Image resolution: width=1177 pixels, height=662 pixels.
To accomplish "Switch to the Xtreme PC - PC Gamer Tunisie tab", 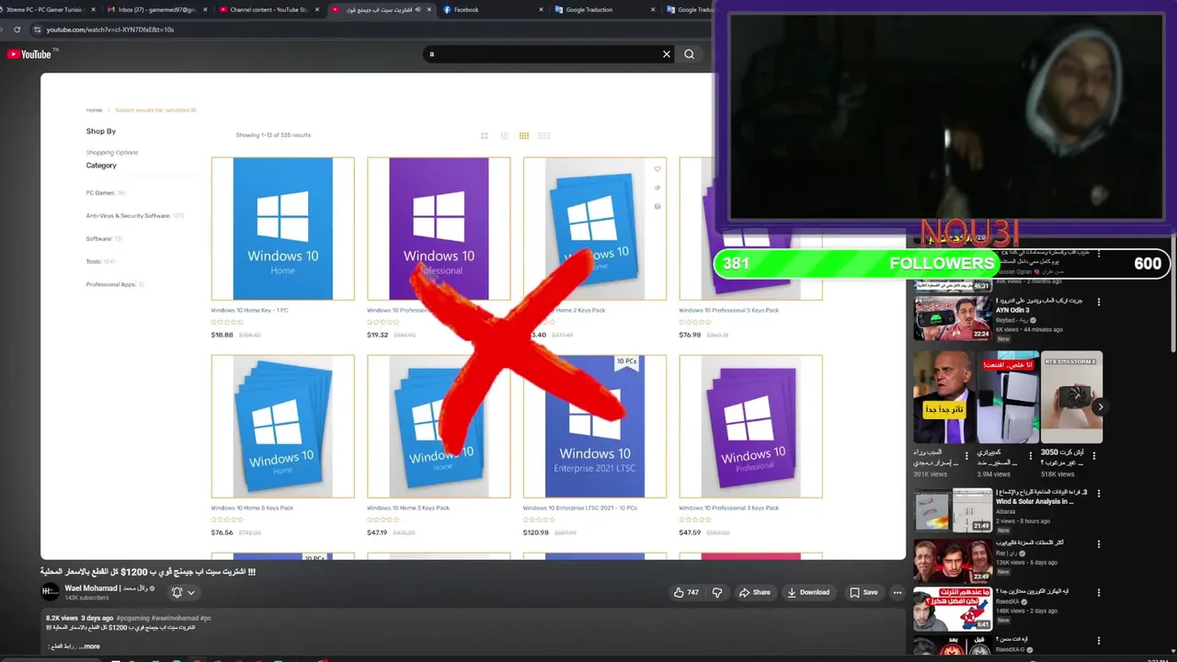I will pyautogui.click(x=46, y=9).
